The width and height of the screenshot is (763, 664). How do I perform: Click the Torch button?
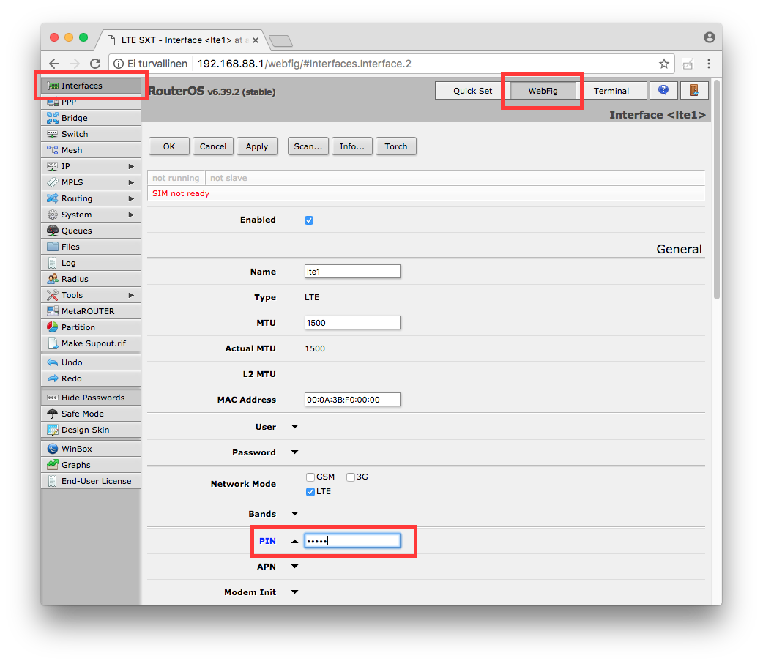[x=395, y=146]
